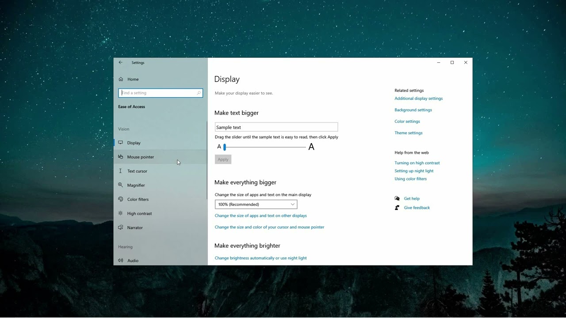566x318 pixels.
Task: Click the text size slider track
Action: pos(265,147)
